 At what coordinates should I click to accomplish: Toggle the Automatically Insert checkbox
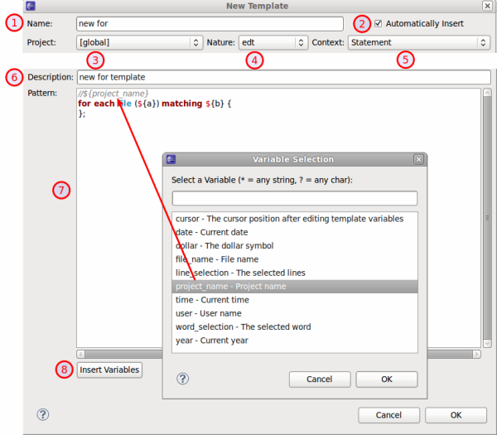[x=379, y=23]
